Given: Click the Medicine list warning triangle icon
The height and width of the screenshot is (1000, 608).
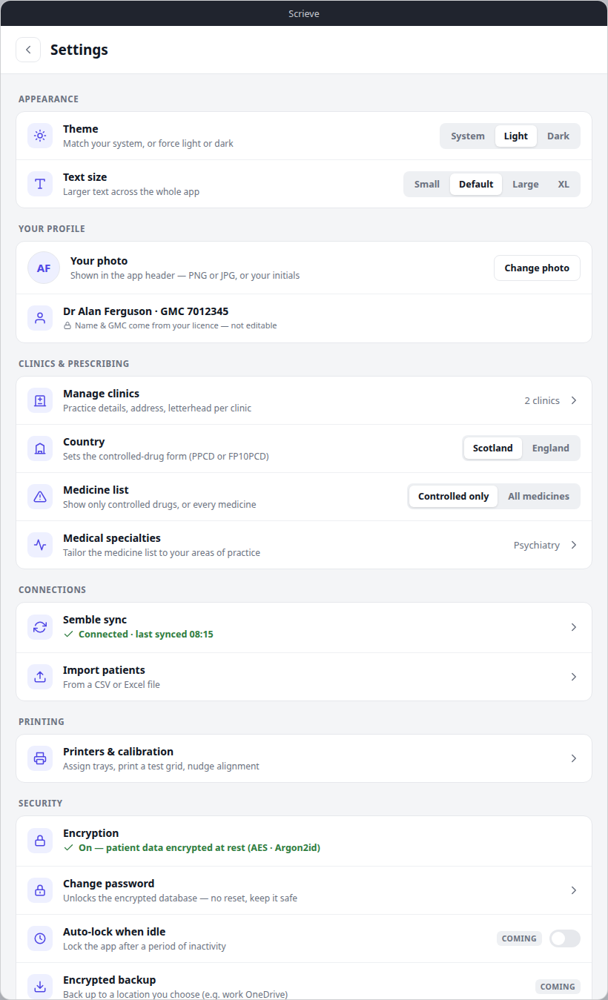Looking at the screenshot, I should (x=40, y=497).
